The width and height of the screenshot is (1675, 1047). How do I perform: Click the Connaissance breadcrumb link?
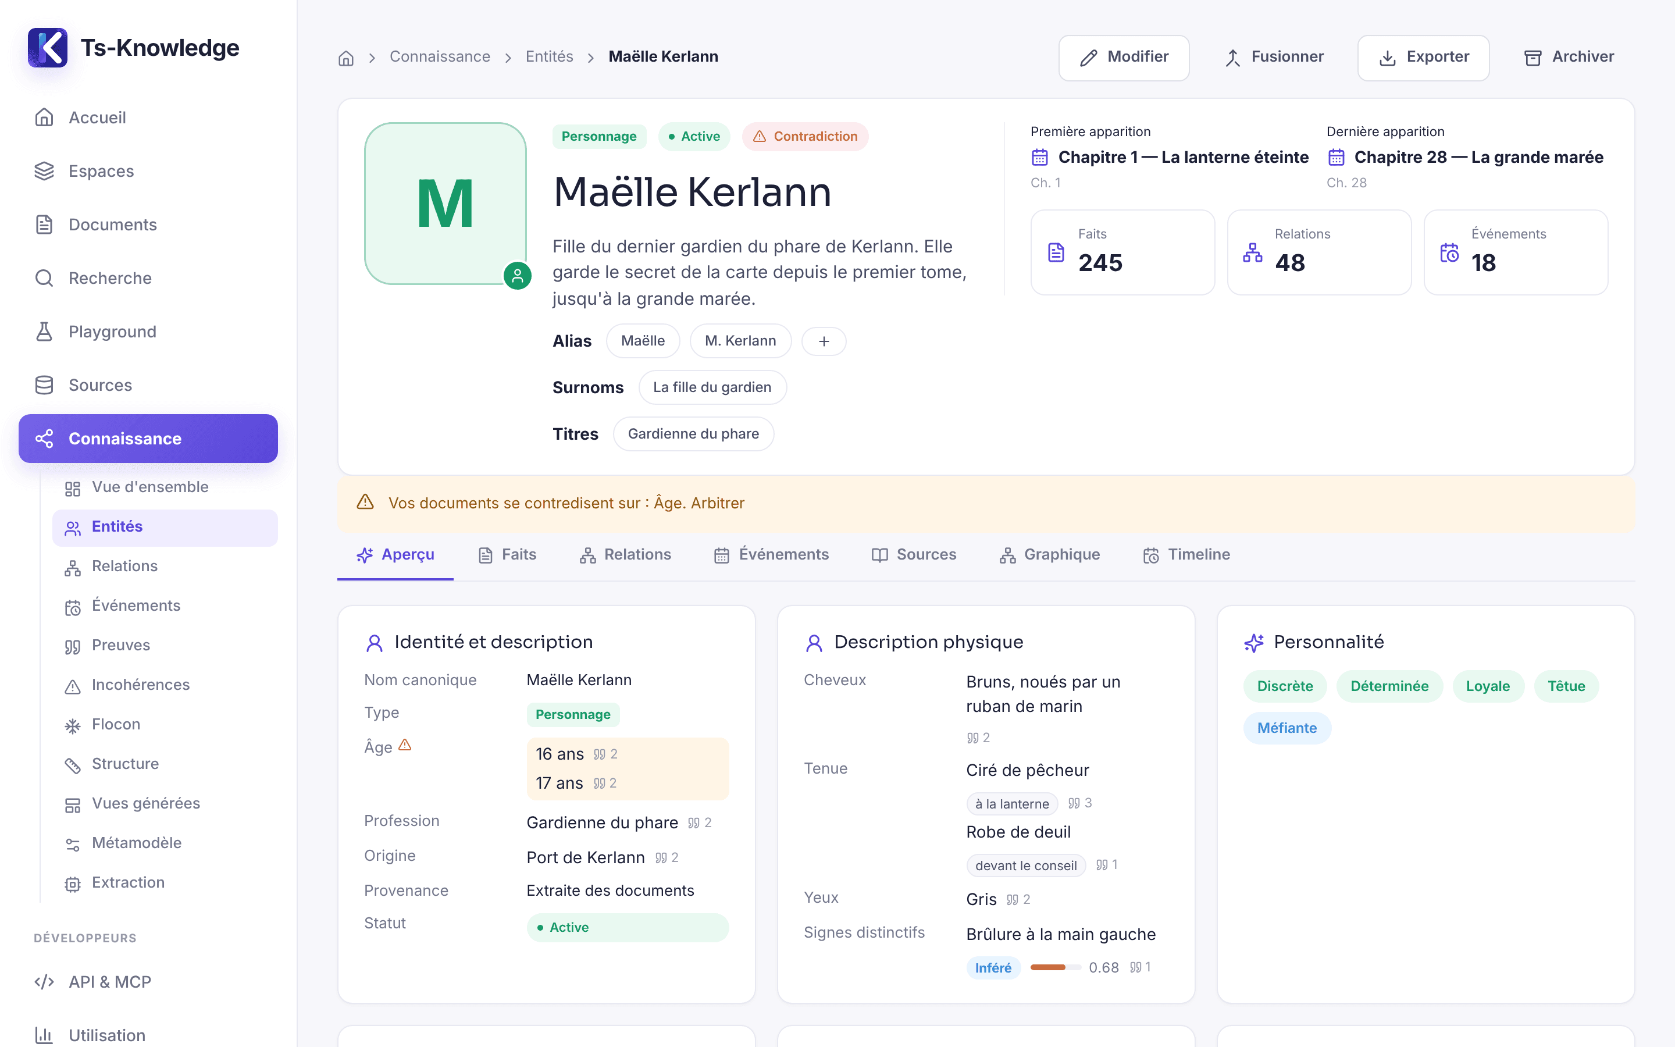coord(440,57)
